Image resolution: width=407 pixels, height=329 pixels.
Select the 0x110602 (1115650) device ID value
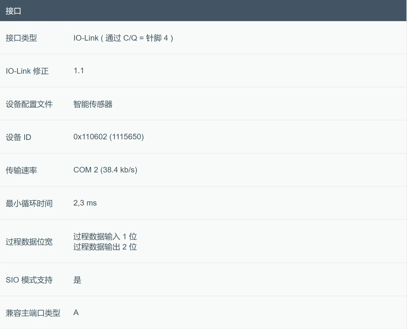pos(108,137)
